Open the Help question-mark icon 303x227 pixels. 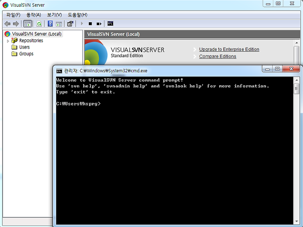50,24
